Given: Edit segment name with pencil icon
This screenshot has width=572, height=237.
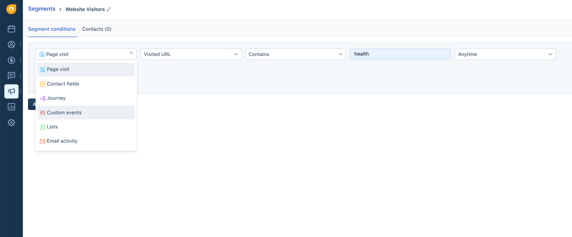Looking at the screenshot, I should (x=109, y=9).
